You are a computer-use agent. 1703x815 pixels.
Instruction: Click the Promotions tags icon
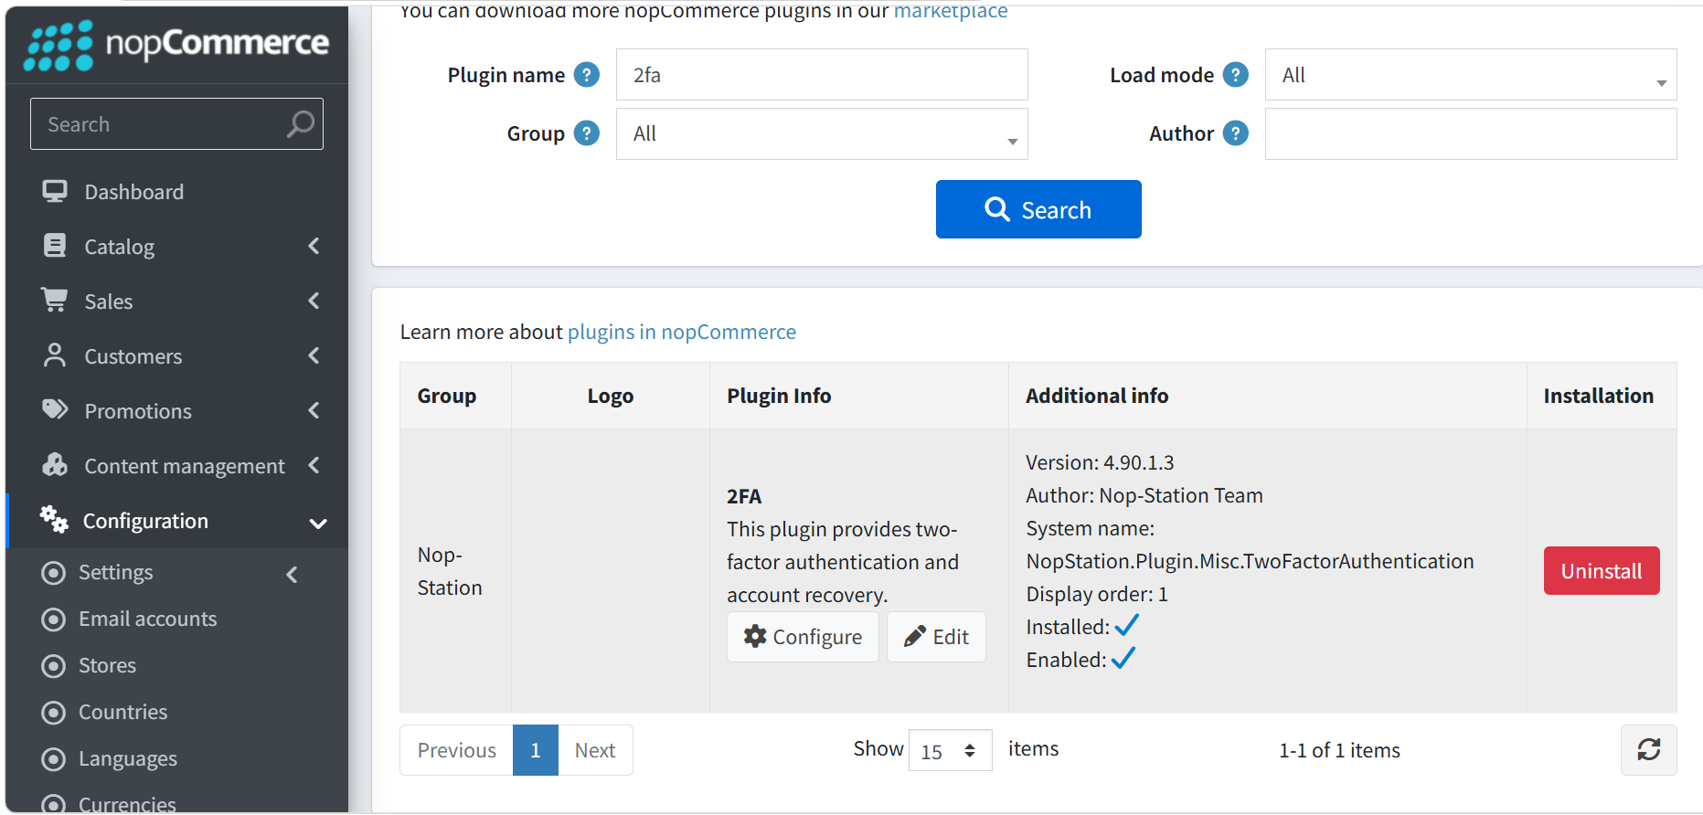tap(55, 409)
